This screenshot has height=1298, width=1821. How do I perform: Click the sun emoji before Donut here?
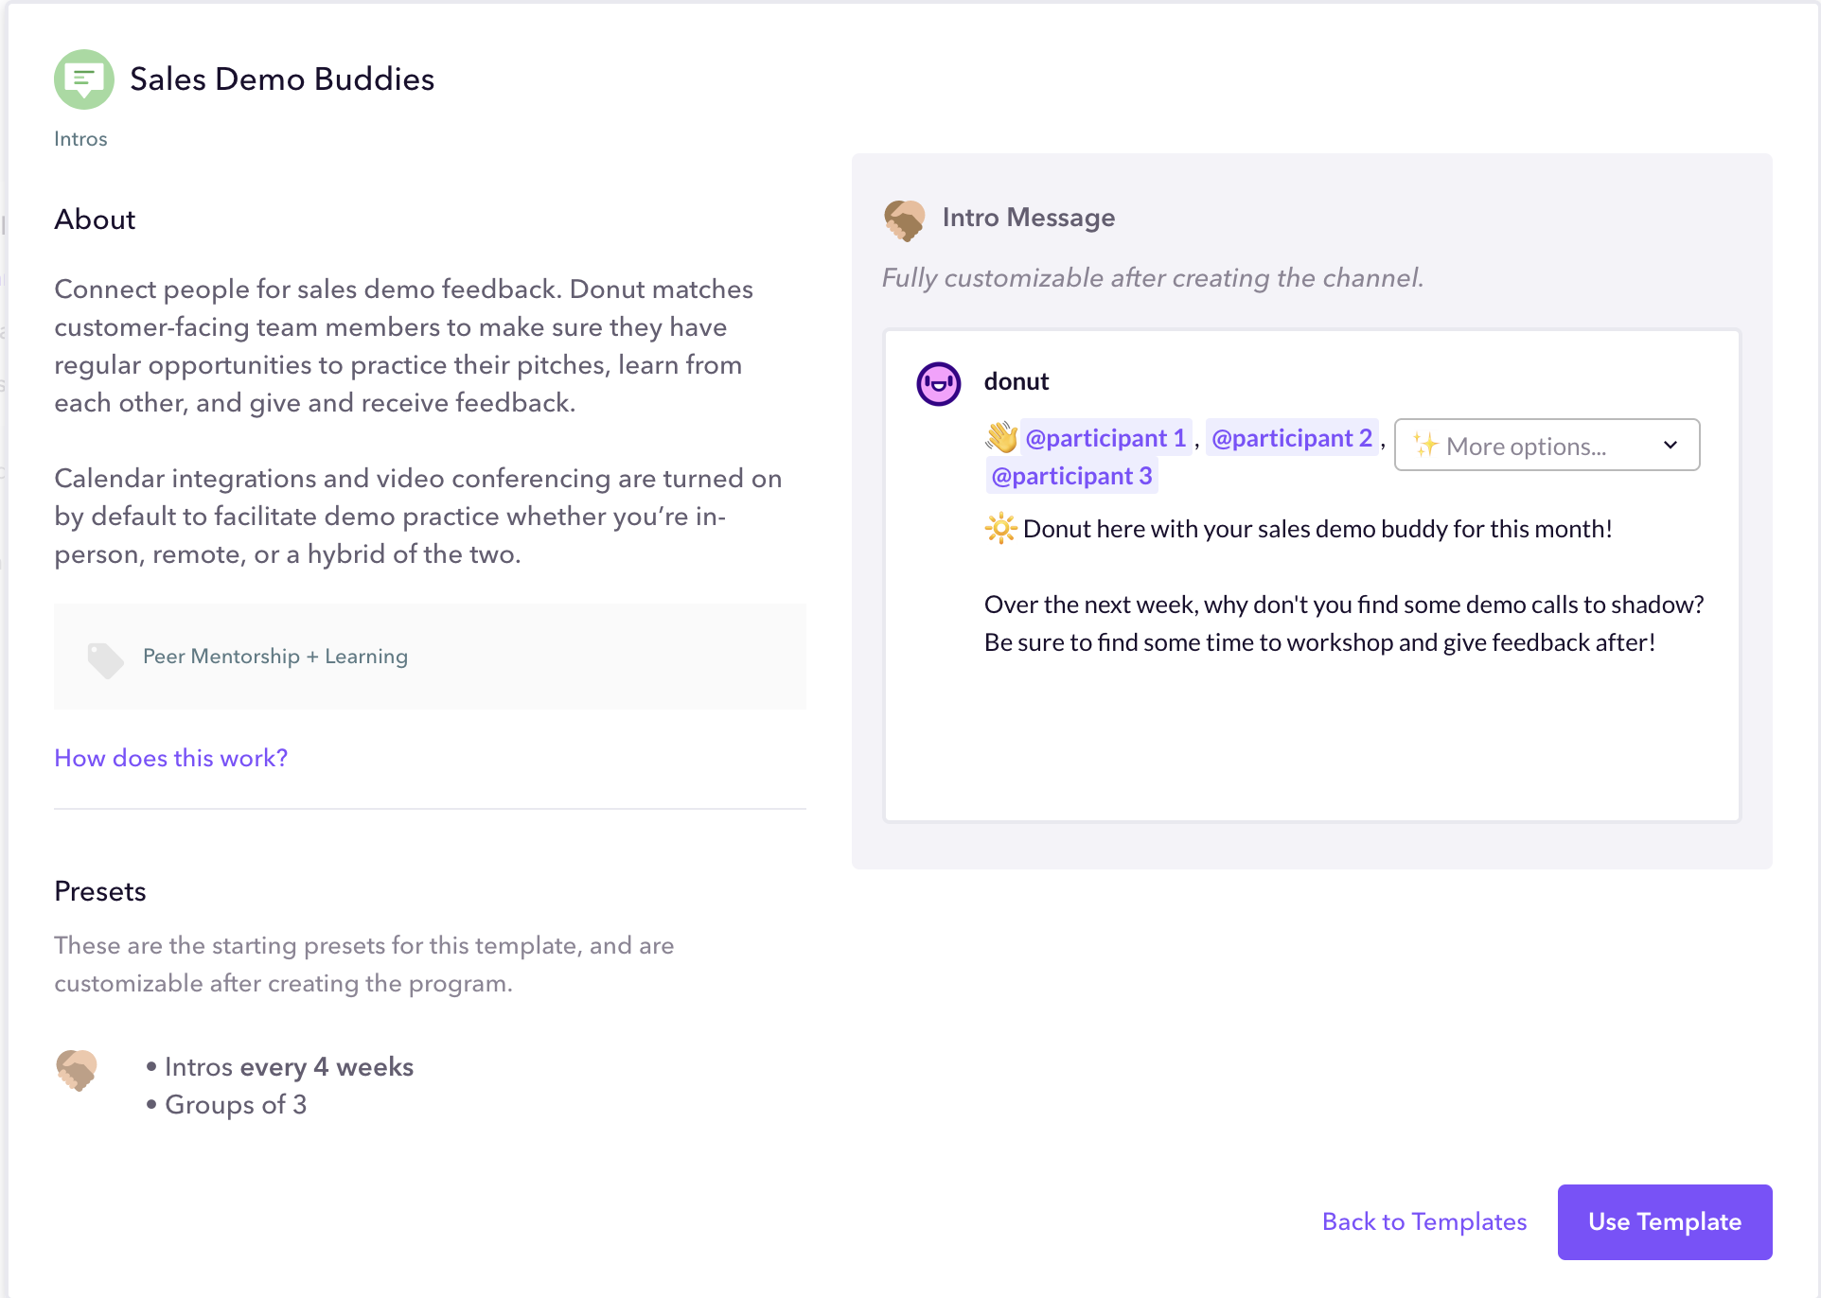[x=1000, y=528]
